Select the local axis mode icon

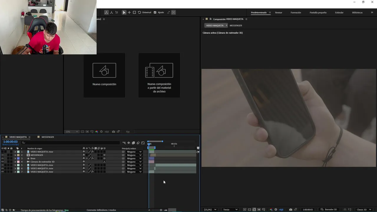coord(106,12)
